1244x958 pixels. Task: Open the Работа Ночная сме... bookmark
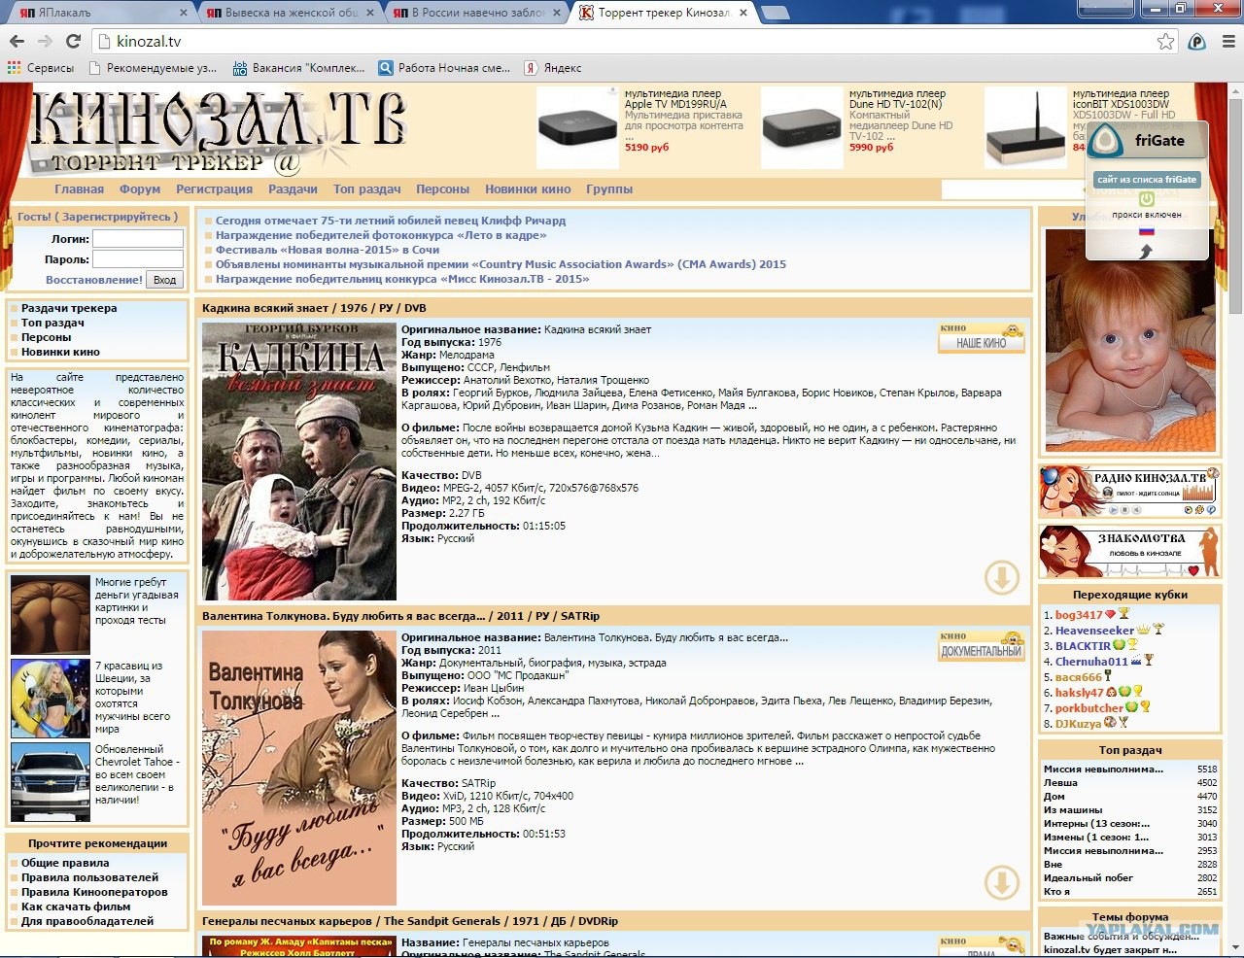pos(444,68)
